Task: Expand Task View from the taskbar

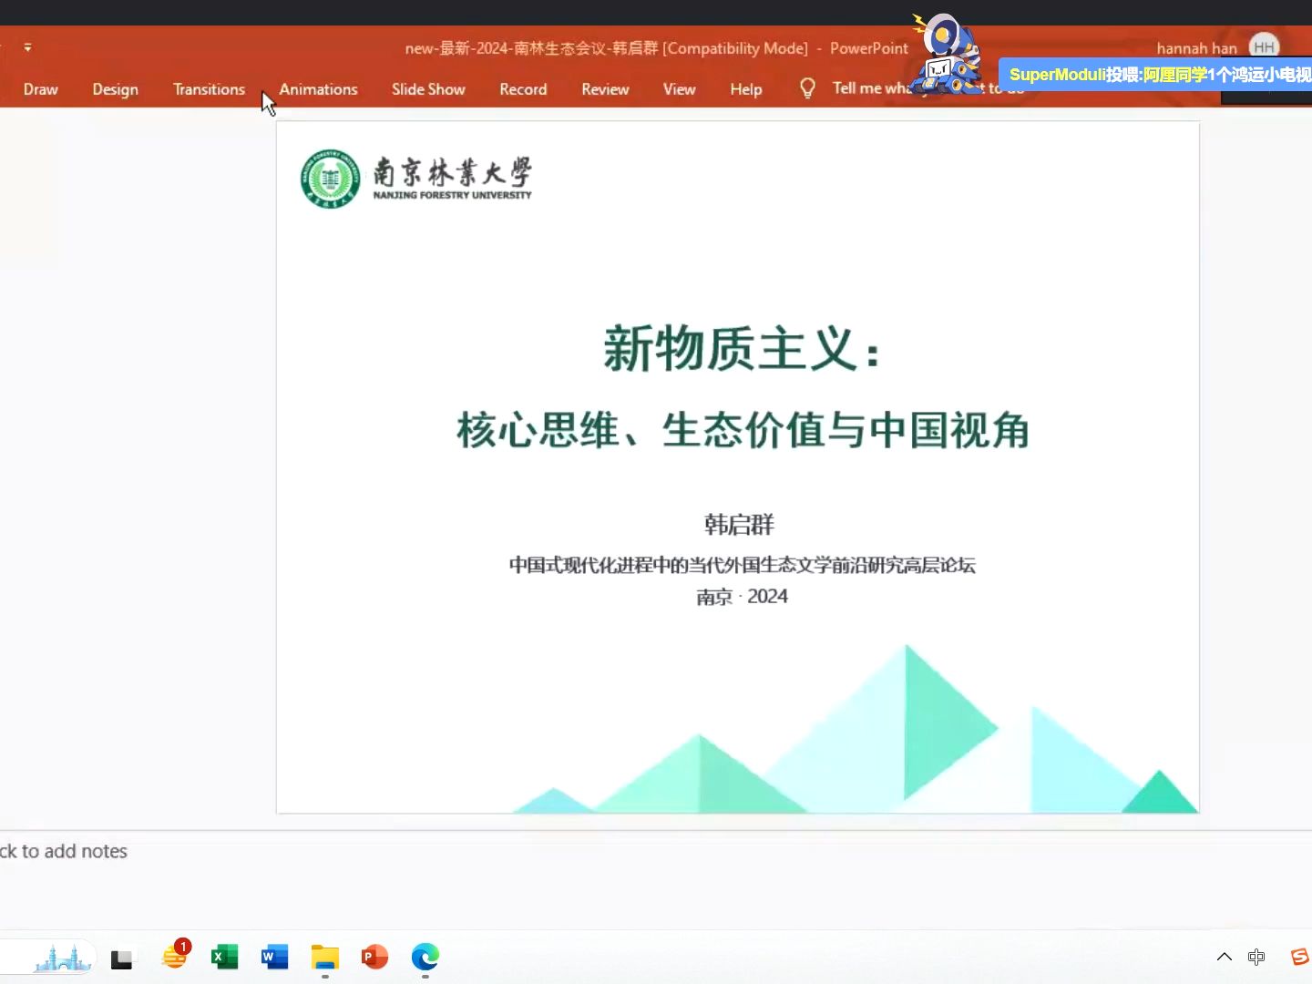Action: [x=122, y=958]
